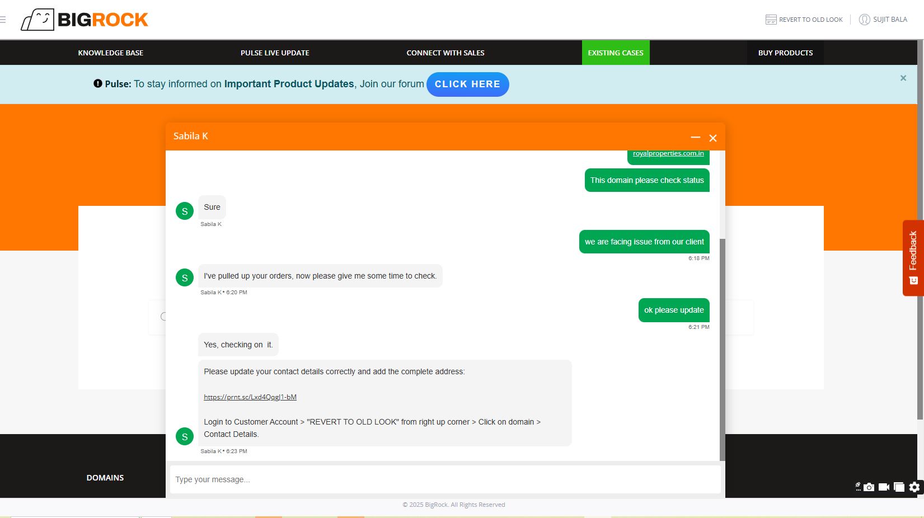Click the CLICK HERE forum button
This screenshot has width=924, height=518.
pyautogui.click(x=468, y=84)
